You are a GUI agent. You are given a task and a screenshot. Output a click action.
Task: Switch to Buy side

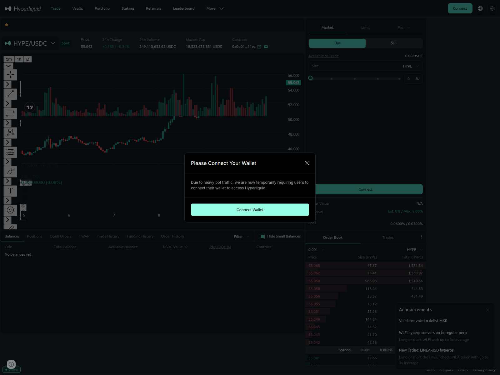337,43
